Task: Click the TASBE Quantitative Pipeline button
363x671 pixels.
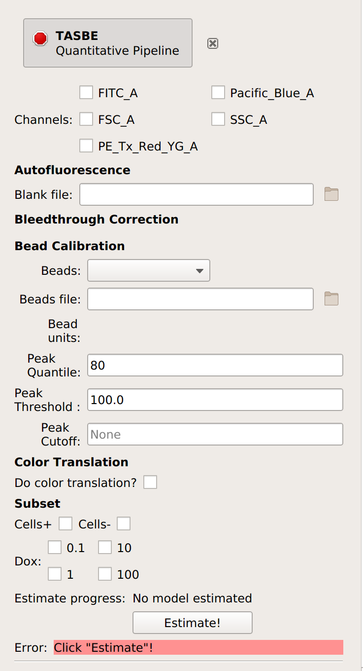Action: coord(108,43)
